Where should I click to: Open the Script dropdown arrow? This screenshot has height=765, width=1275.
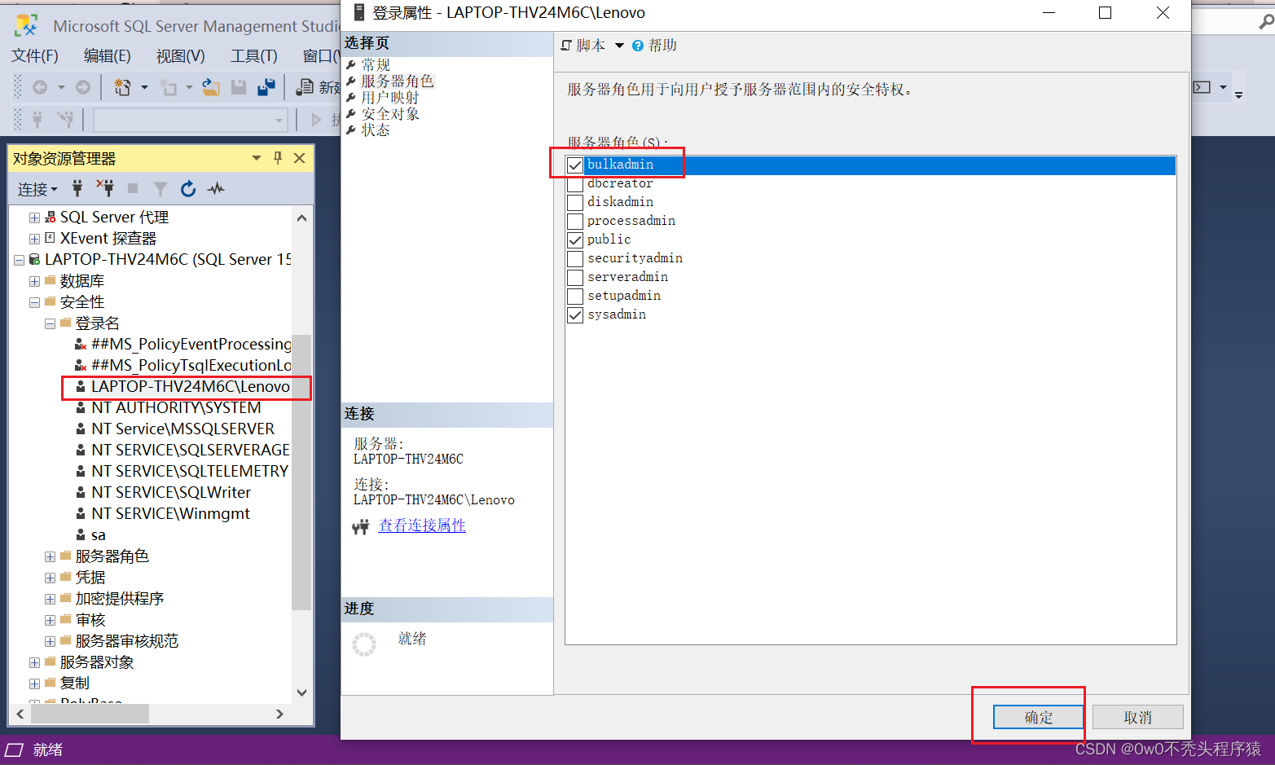pyautogui.click(x=619, y=46)
